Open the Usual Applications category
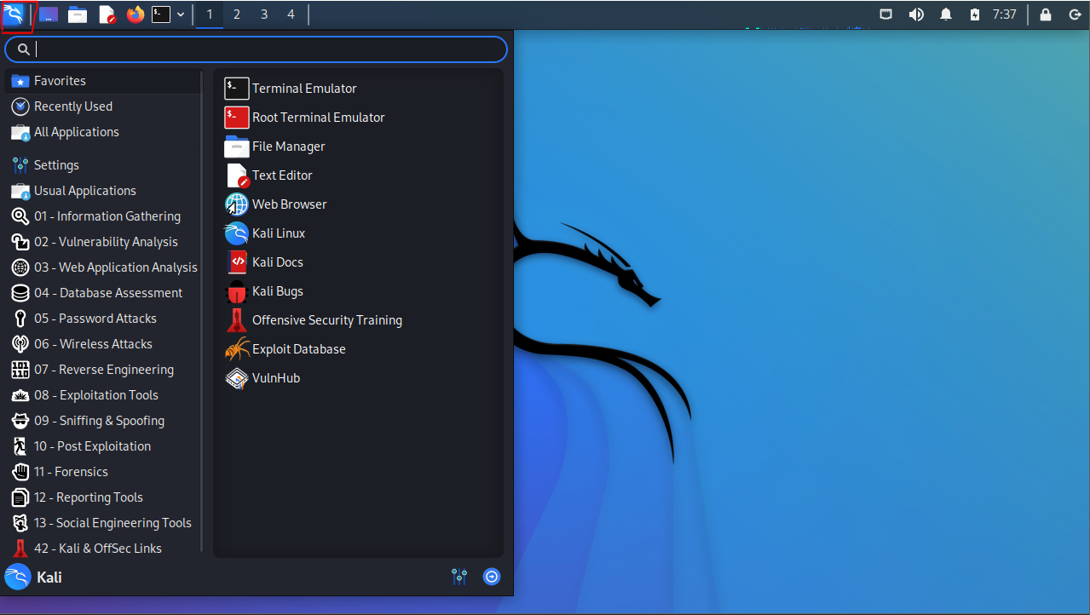The height and width of the screenshot is (615, 1090). [x=103, y=191]
